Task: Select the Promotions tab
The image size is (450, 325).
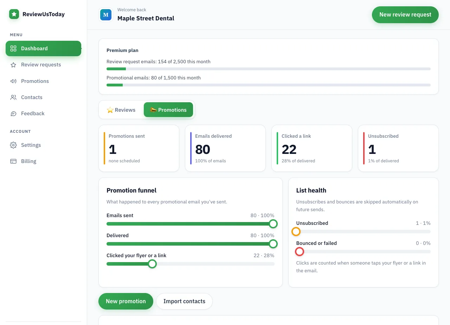Action: [168, 110]
